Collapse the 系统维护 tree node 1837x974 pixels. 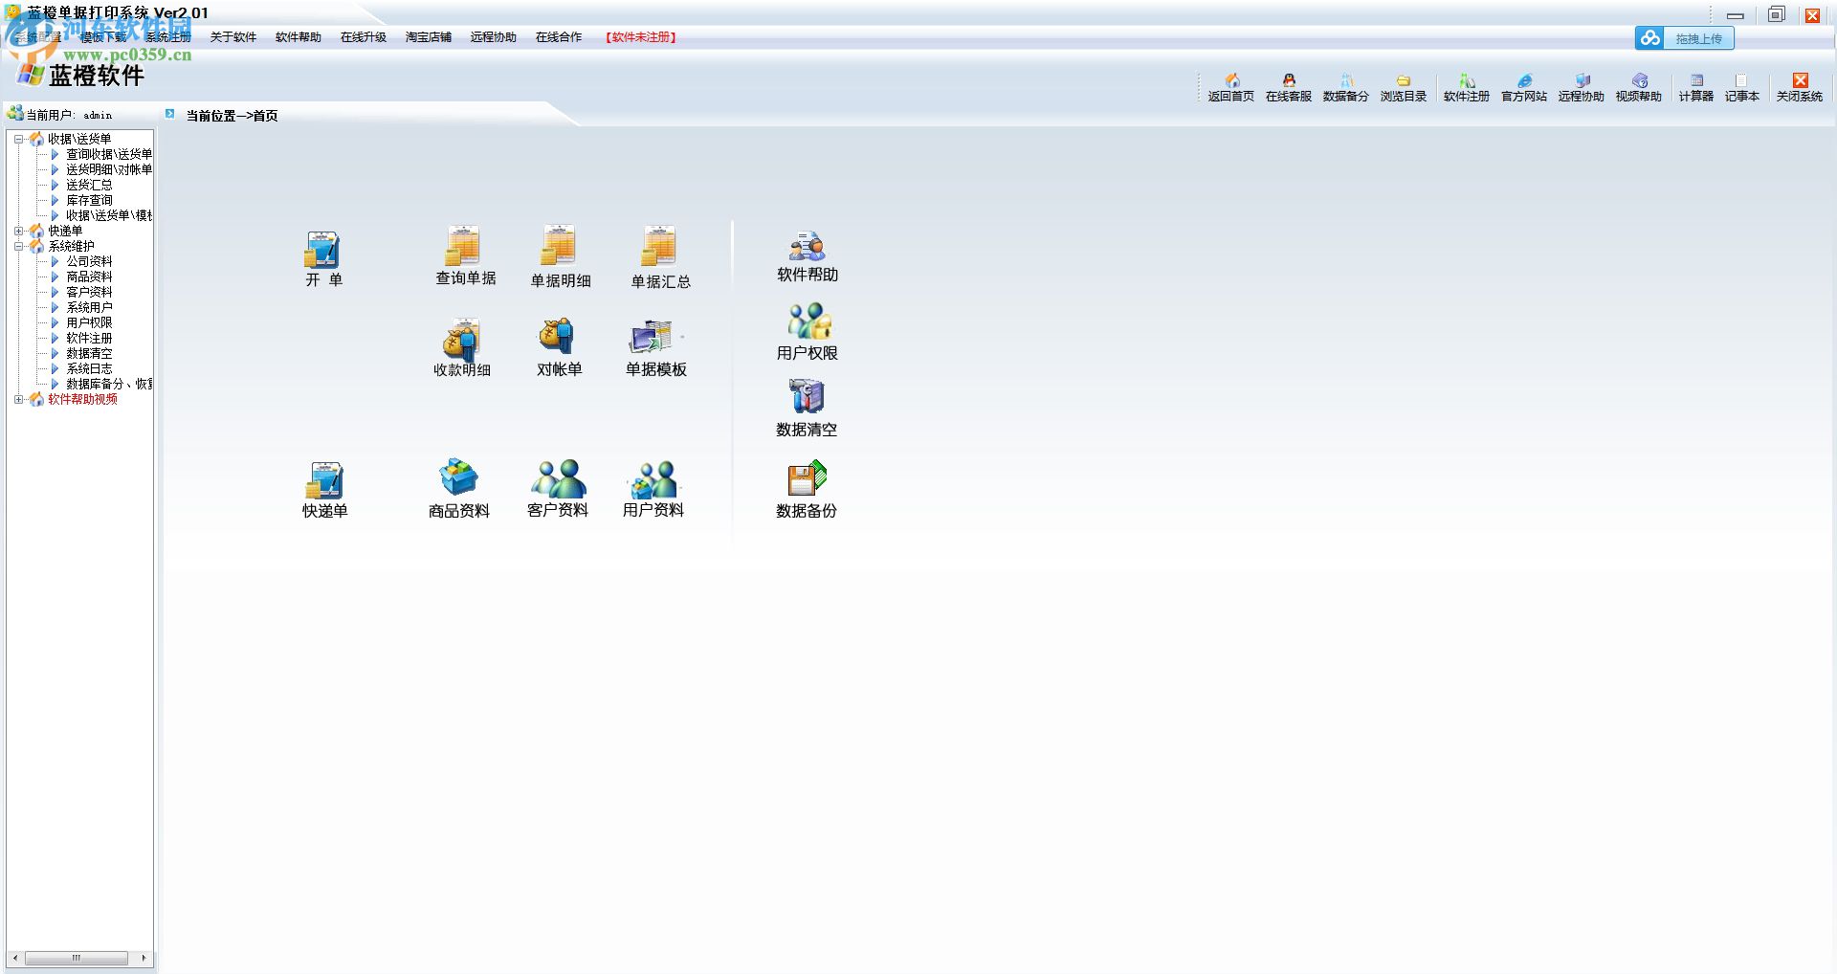[18, 246]
